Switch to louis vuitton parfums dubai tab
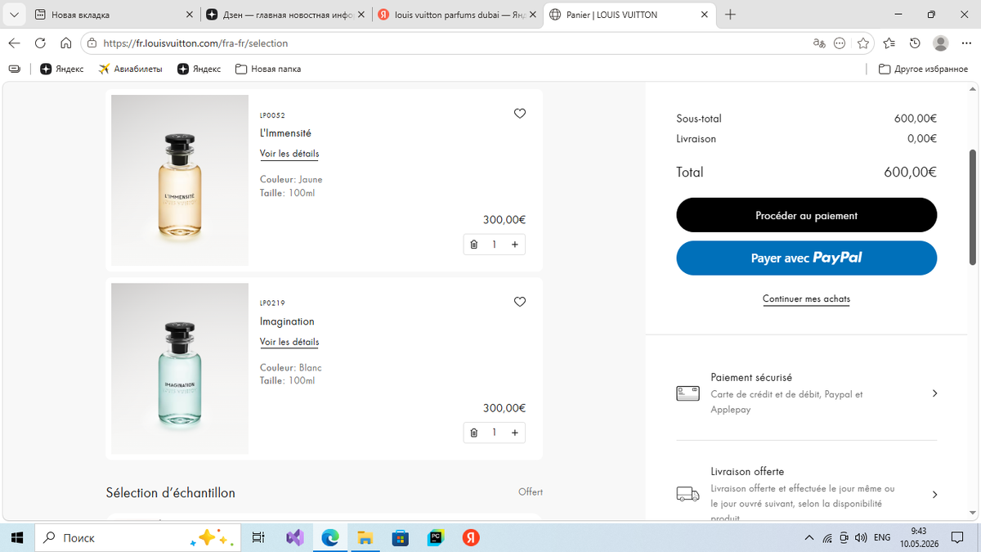 (458, 15)
